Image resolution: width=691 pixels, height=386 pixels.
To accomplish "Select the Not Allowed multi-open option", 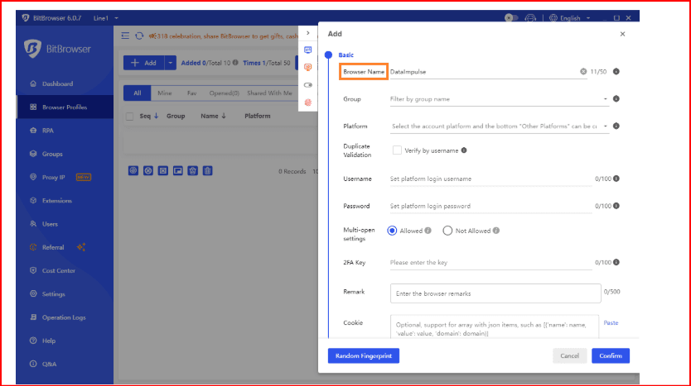I will point(448,231).
